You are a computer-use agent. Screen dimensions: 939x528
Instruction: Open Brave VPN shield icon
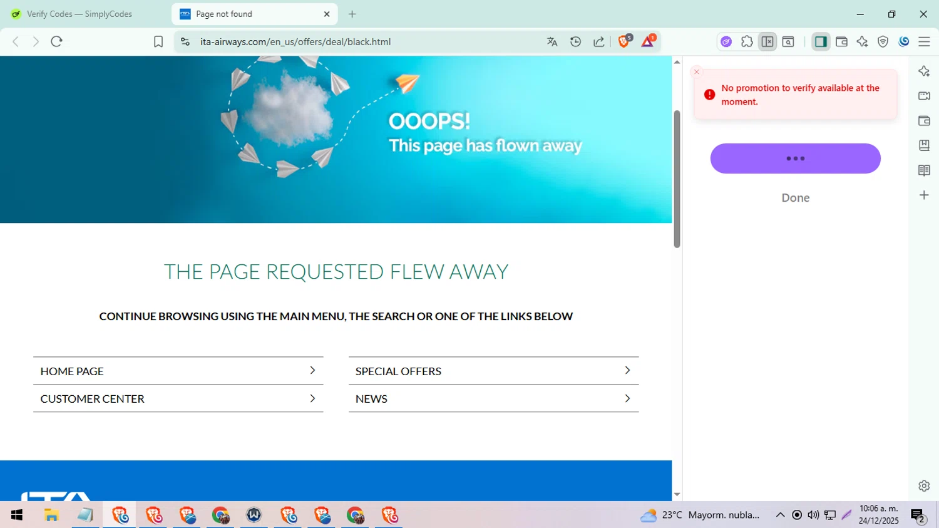(x=883, y=41)
